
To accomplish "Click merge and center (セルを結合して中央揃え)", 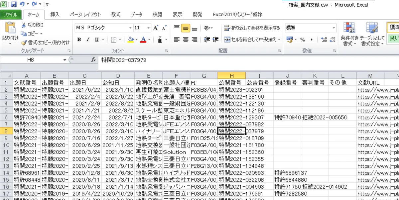I will coord(250,40).
